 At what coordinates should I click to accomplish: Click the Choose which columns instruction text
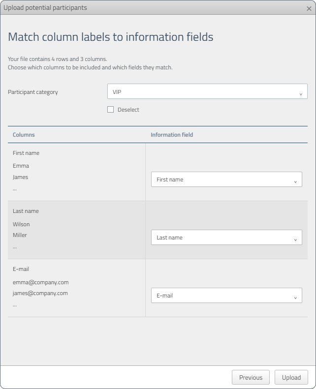tap(90, 67)
